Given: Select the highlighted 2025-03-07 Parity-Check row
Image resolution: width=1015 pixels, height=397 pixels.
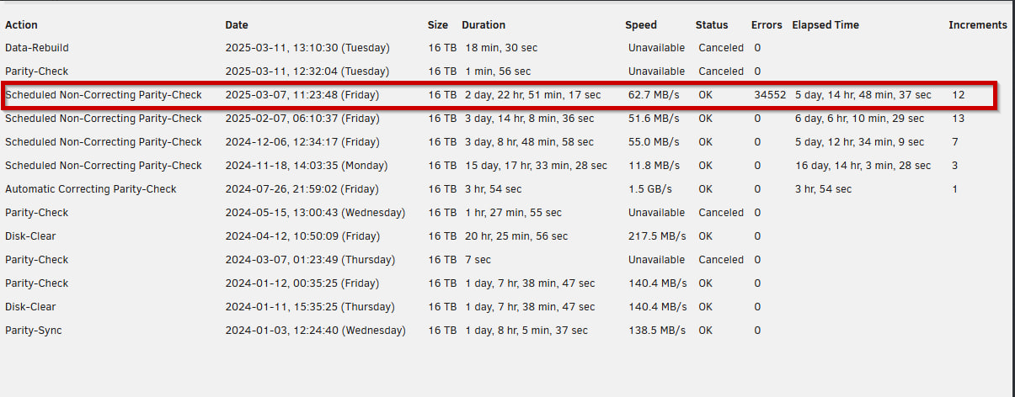Looking at the screenshot, I should pyautogui.click(x=500, y=95).
